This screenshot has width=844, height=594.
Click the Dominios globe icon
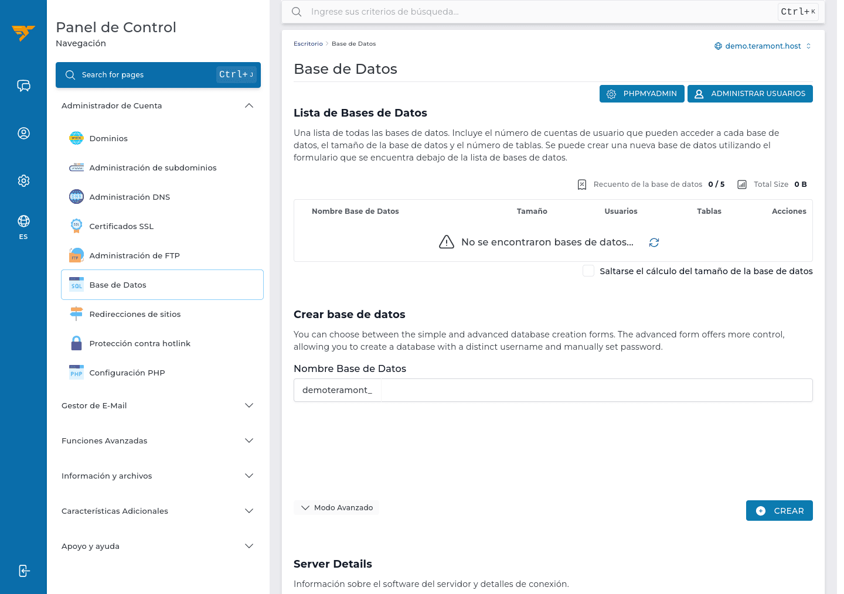pos(76,138)
